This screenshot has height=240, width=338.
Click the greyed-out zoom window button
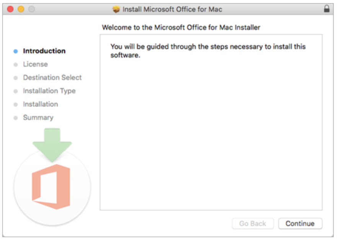pos(32,9)
